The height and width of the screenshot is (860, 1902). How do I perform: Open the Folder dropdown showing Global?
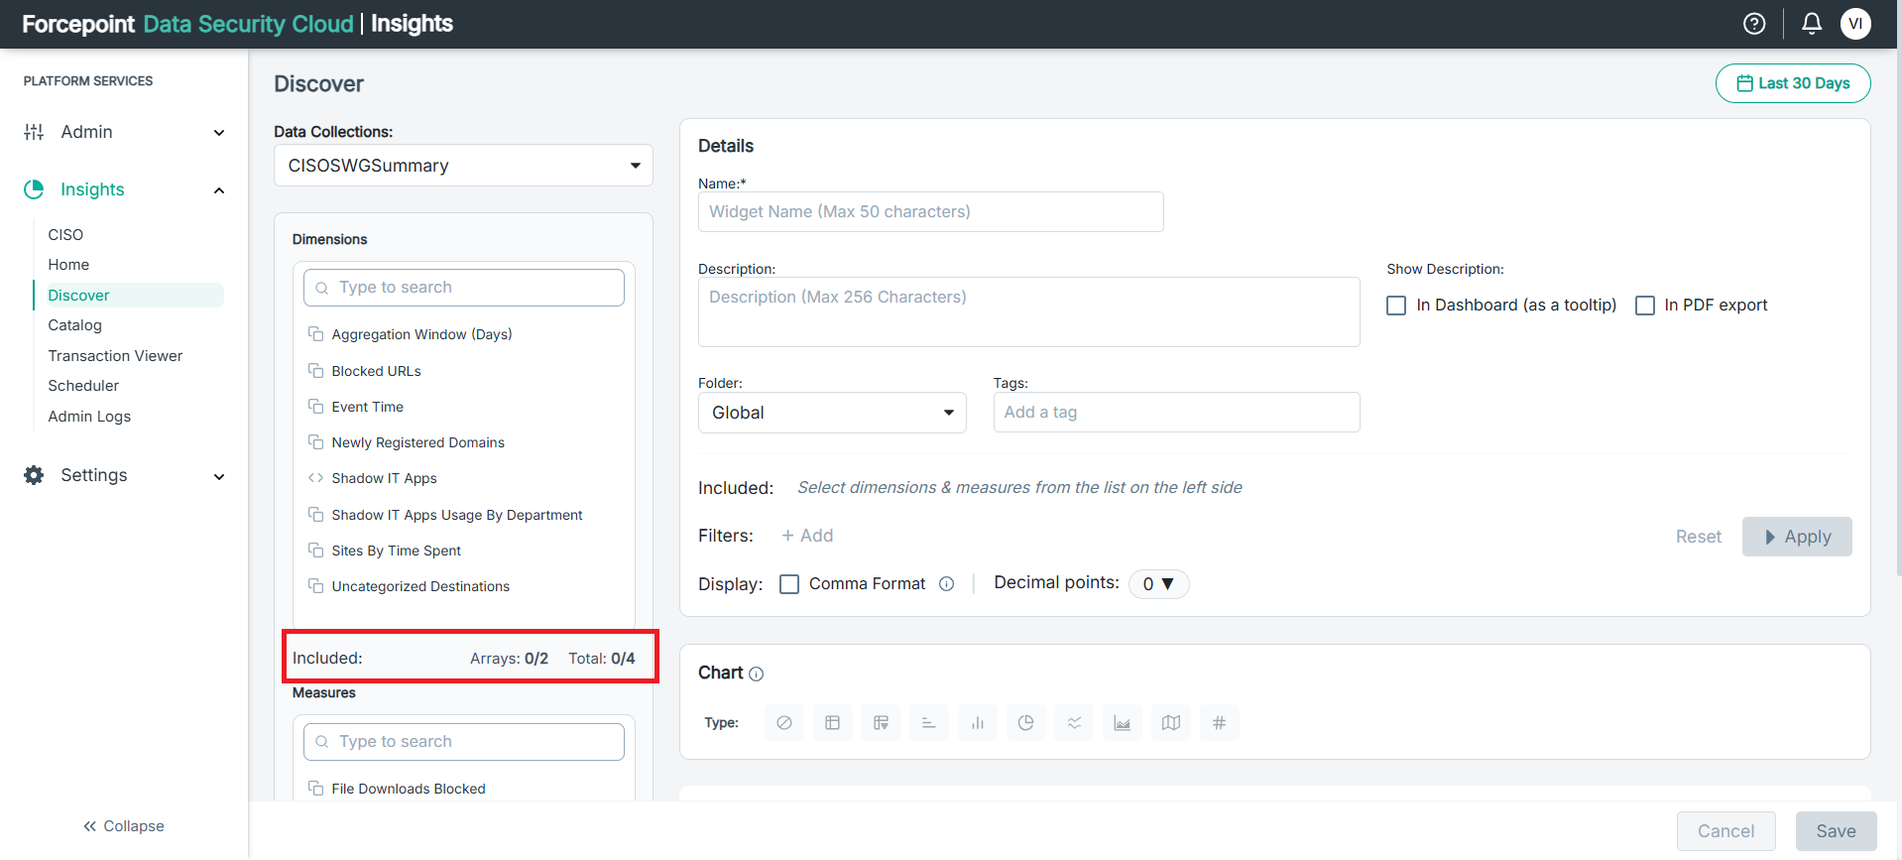832,413
